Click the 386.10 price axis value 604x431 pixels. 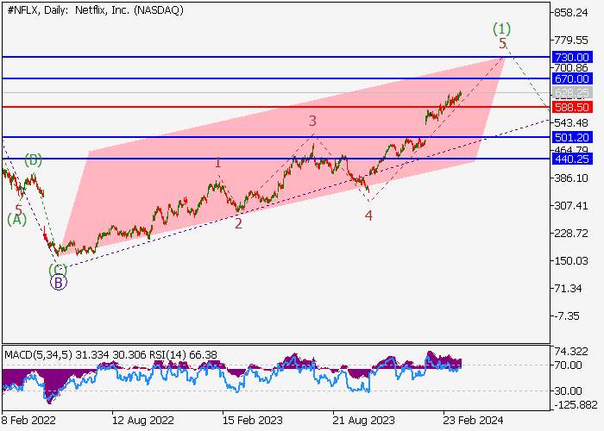[571, 178]
